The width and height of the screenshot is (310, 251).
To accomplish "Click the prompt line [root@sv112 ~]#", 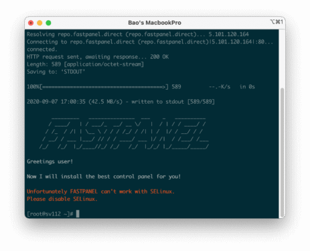I will [x=50, y=214].
